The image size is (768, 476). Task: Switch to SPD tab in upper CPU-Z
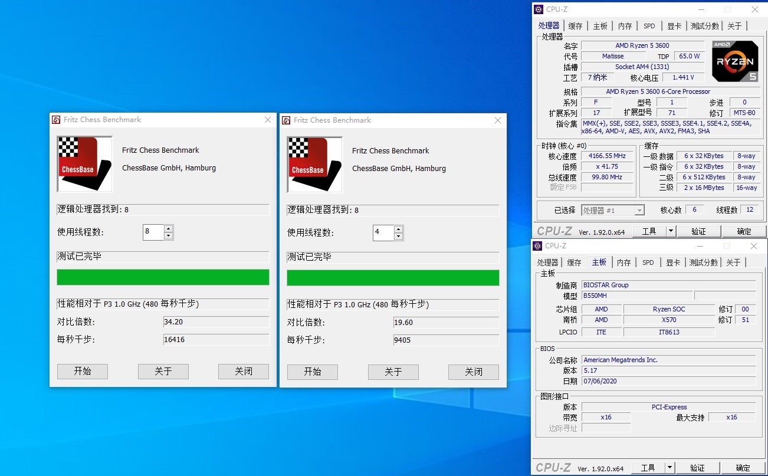click(649, 26)
